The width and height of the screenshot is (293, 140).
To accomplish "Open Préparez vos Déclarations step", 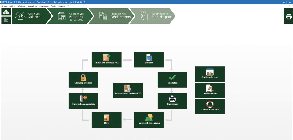I will pos(112,16).
